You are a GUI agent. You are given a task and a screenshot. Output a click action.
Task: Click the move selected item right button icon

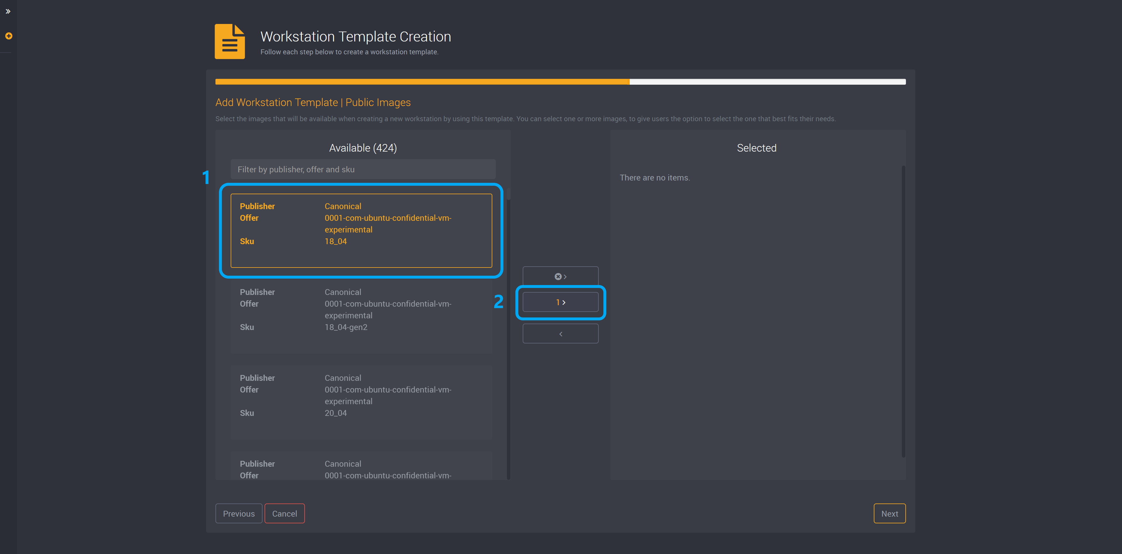tap(561, 302)
